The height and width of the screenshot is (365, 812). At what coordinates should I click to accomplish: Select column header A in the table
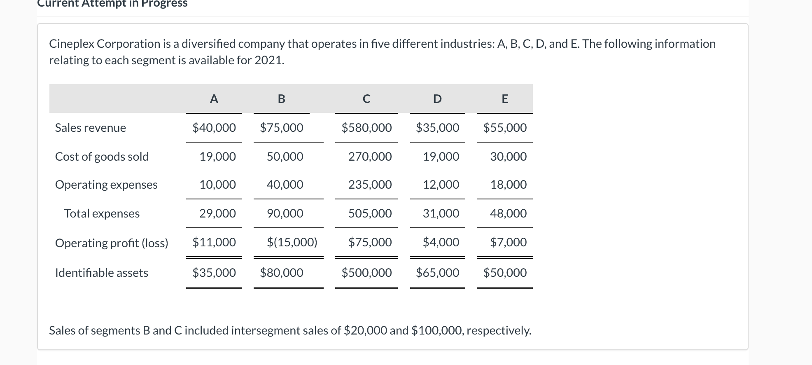214,98
